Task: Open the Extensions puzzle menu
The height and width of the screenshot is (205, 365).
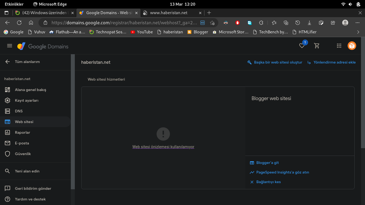Action: point(261,23)
